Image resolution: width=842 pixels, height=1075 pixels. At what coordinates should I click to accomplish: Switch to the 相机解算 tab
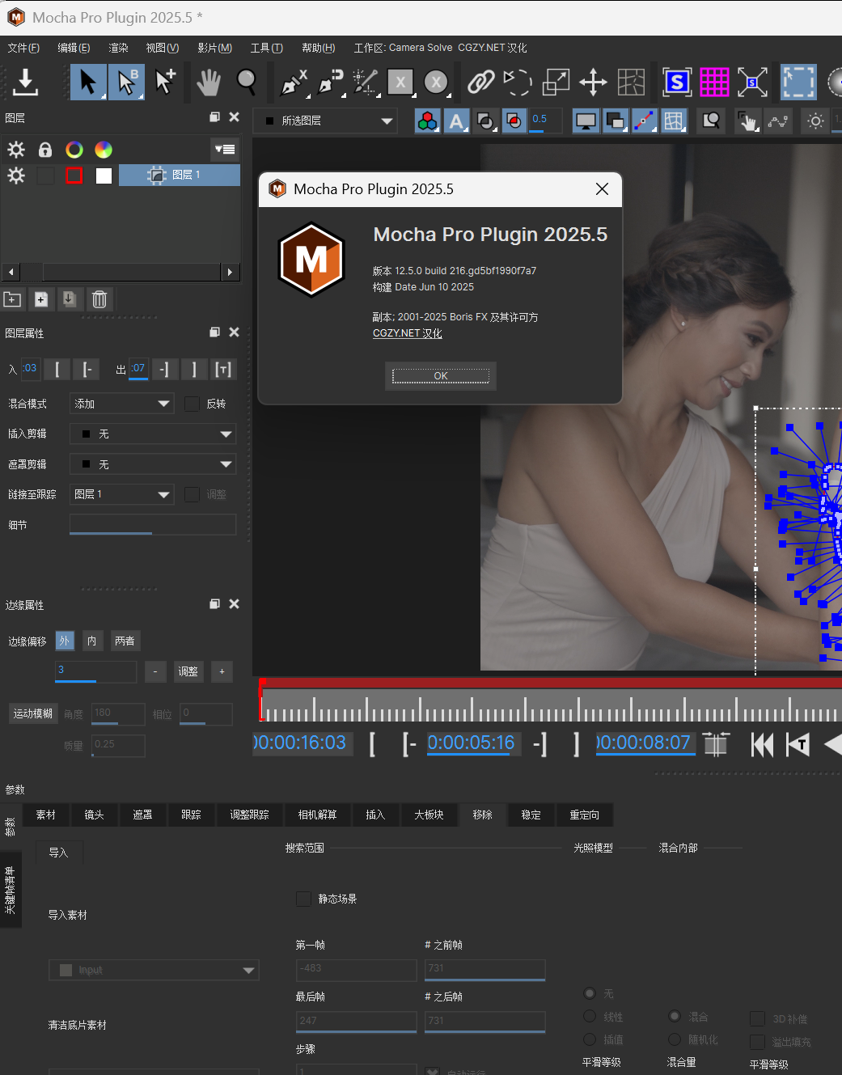(317, 815)
